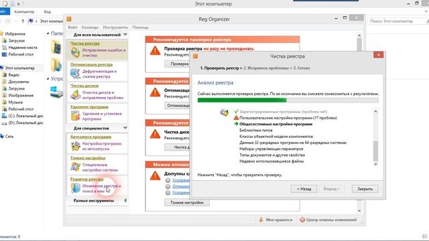Open Видео folder in Explorer tree
Image resolution: width=429 pixels, height=241 pixels.
13,75
